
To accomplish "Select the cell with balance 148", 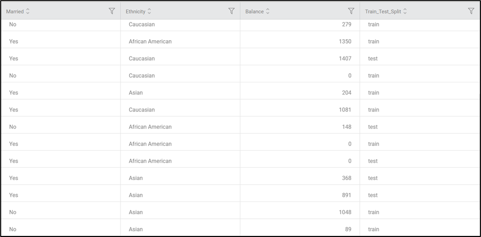I will [346, 127].
